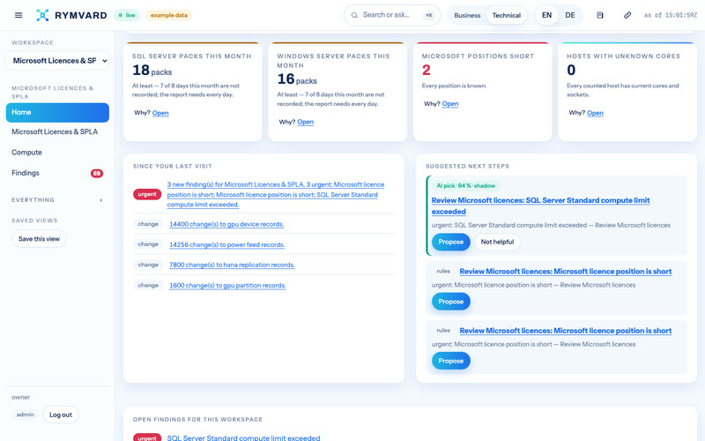Viewport: 705px width, 441px height.
Task: Open the hamburger menu icon
Action: (x=19, y=15)
